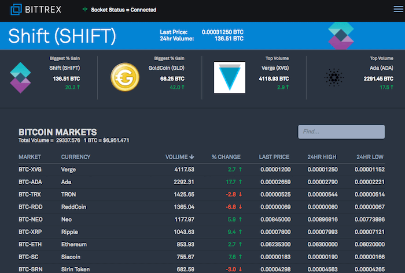
Task: Click volume 2292.31 for Ada
Action: point(183,182)
